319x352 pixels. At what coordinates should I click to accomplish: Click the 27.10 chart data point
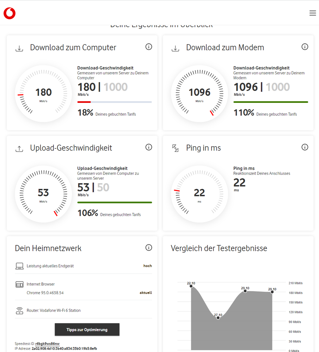tap(218, 318)
